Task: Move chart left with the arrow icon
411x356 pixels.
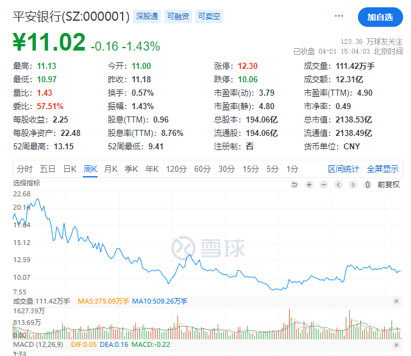Action: pyautogui.click(x=338, y=185)
